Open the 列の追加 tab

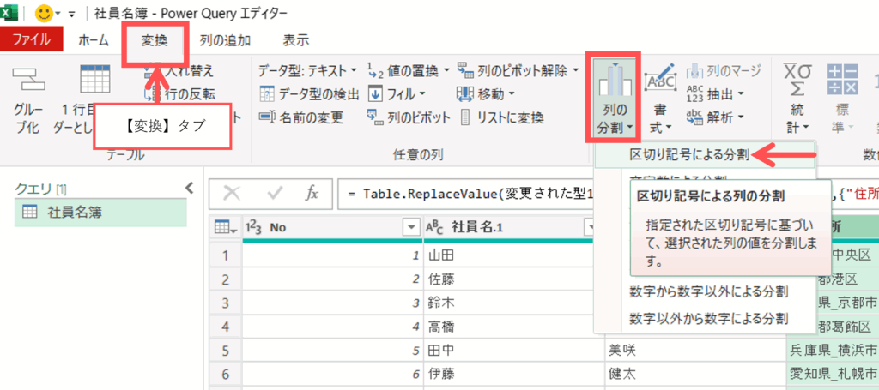(226, 39)
